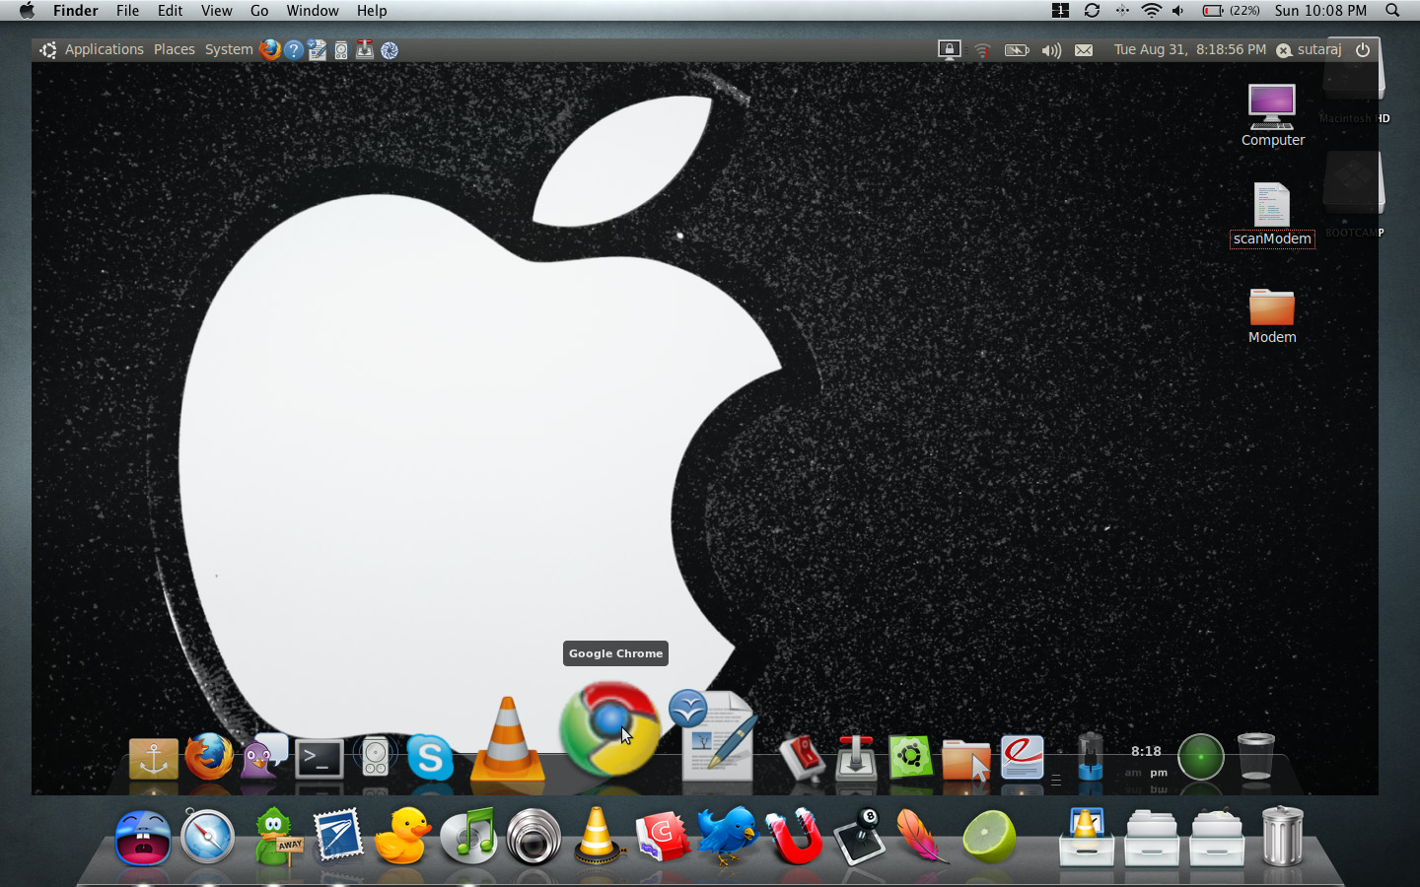1420x887 pixels.
Task: Open the last document stack before Trash
Action: pyautogui.click(x=1217, y=838)
